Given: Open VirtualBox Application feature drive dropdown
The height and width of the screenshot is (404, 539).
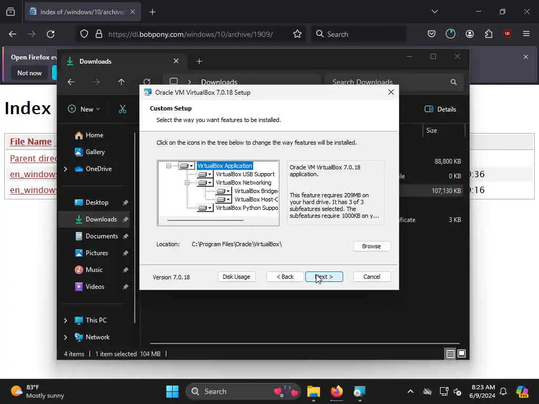Looking at the screenshot, I should pyautogui.click(x=187, y=166).
